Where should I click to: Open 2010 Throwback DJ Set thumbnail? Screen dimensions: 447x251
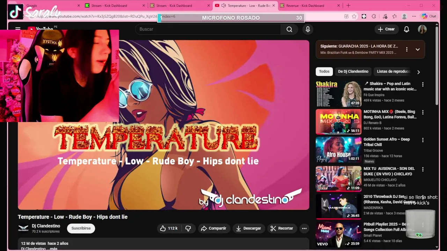point(338,206)
